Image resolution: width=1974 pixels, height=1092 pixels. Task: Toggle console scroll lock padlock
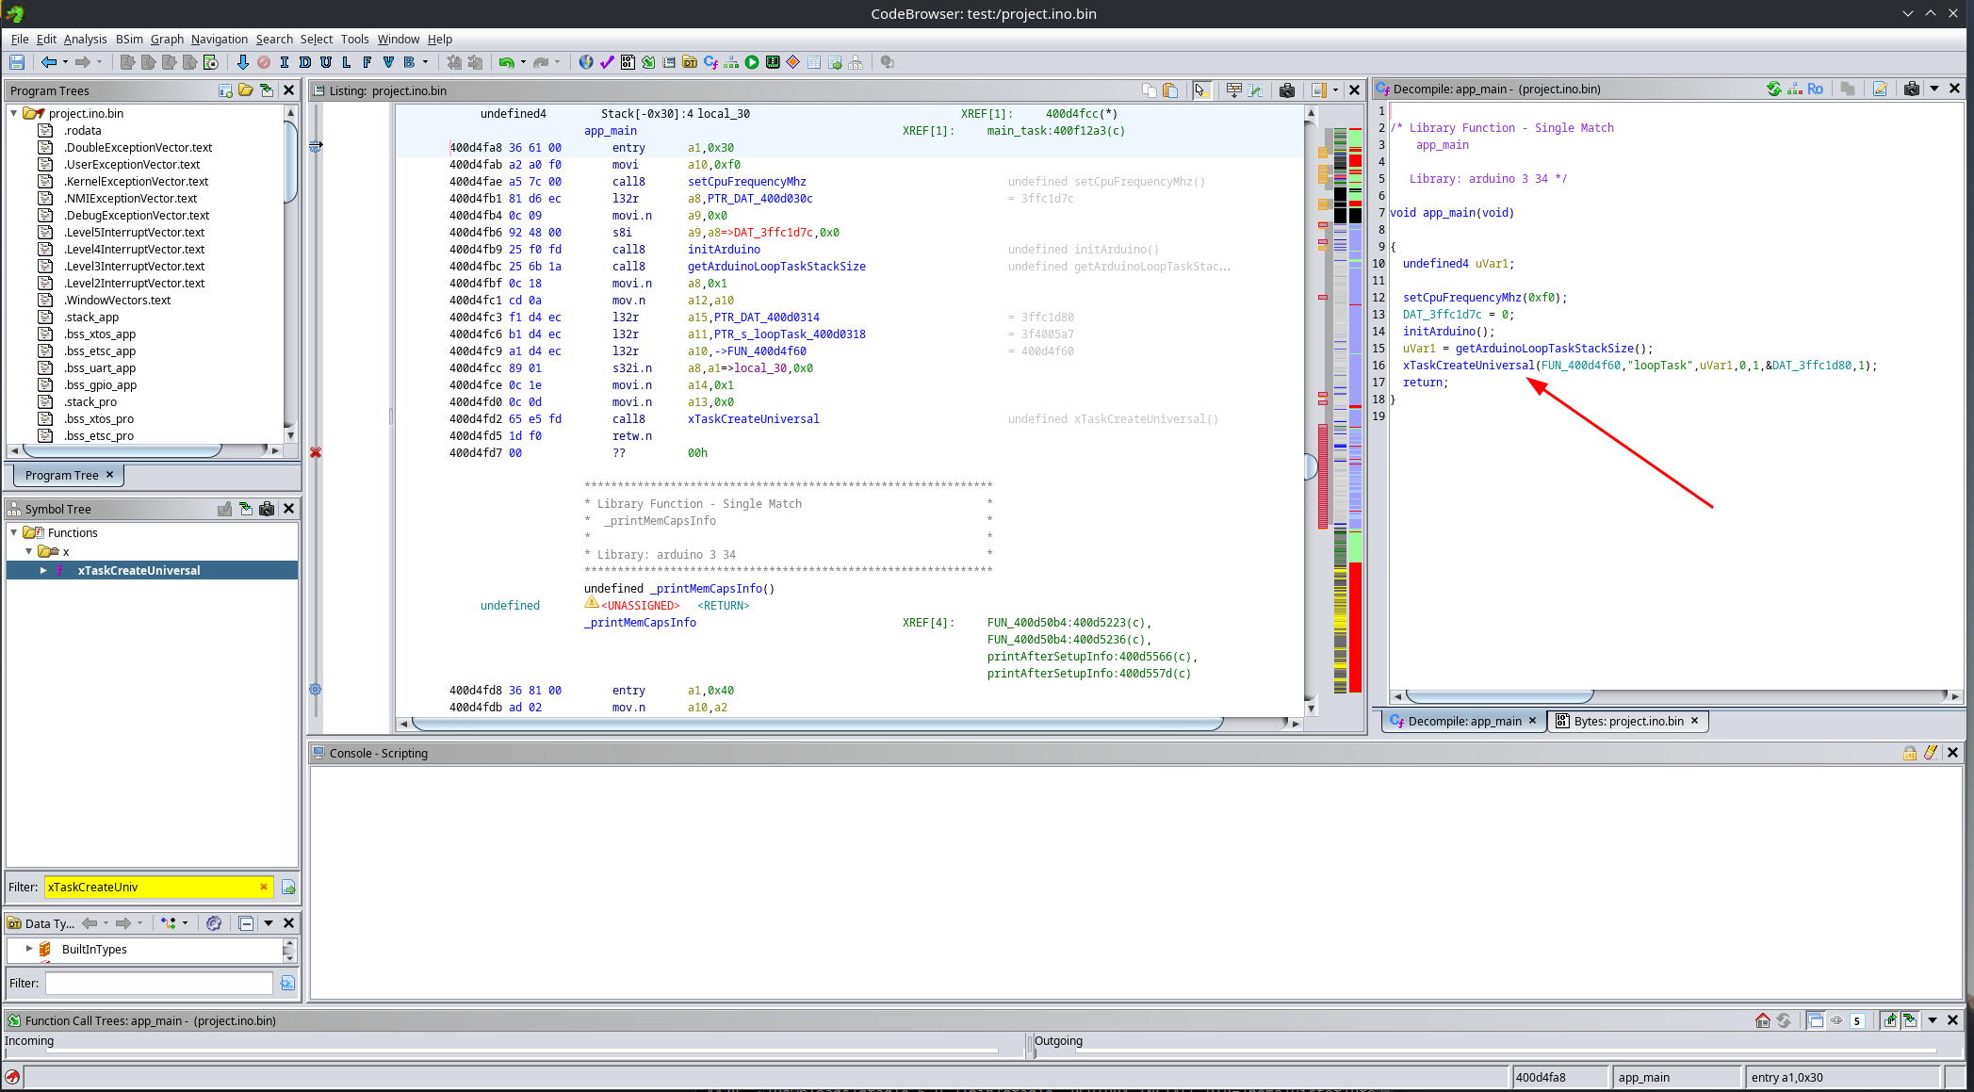[x=1909, y=753]
